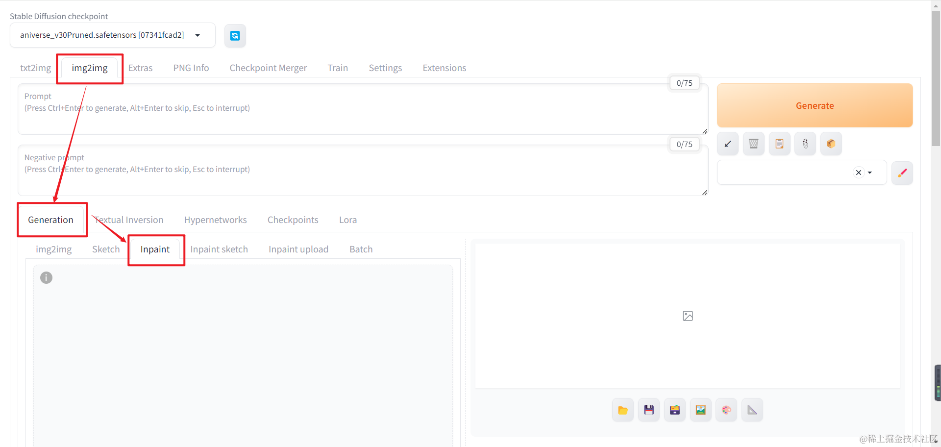Screen dimensions: 941x447
Task: Send image to extras with the triangle ruler icon
Action: point(752,410)
